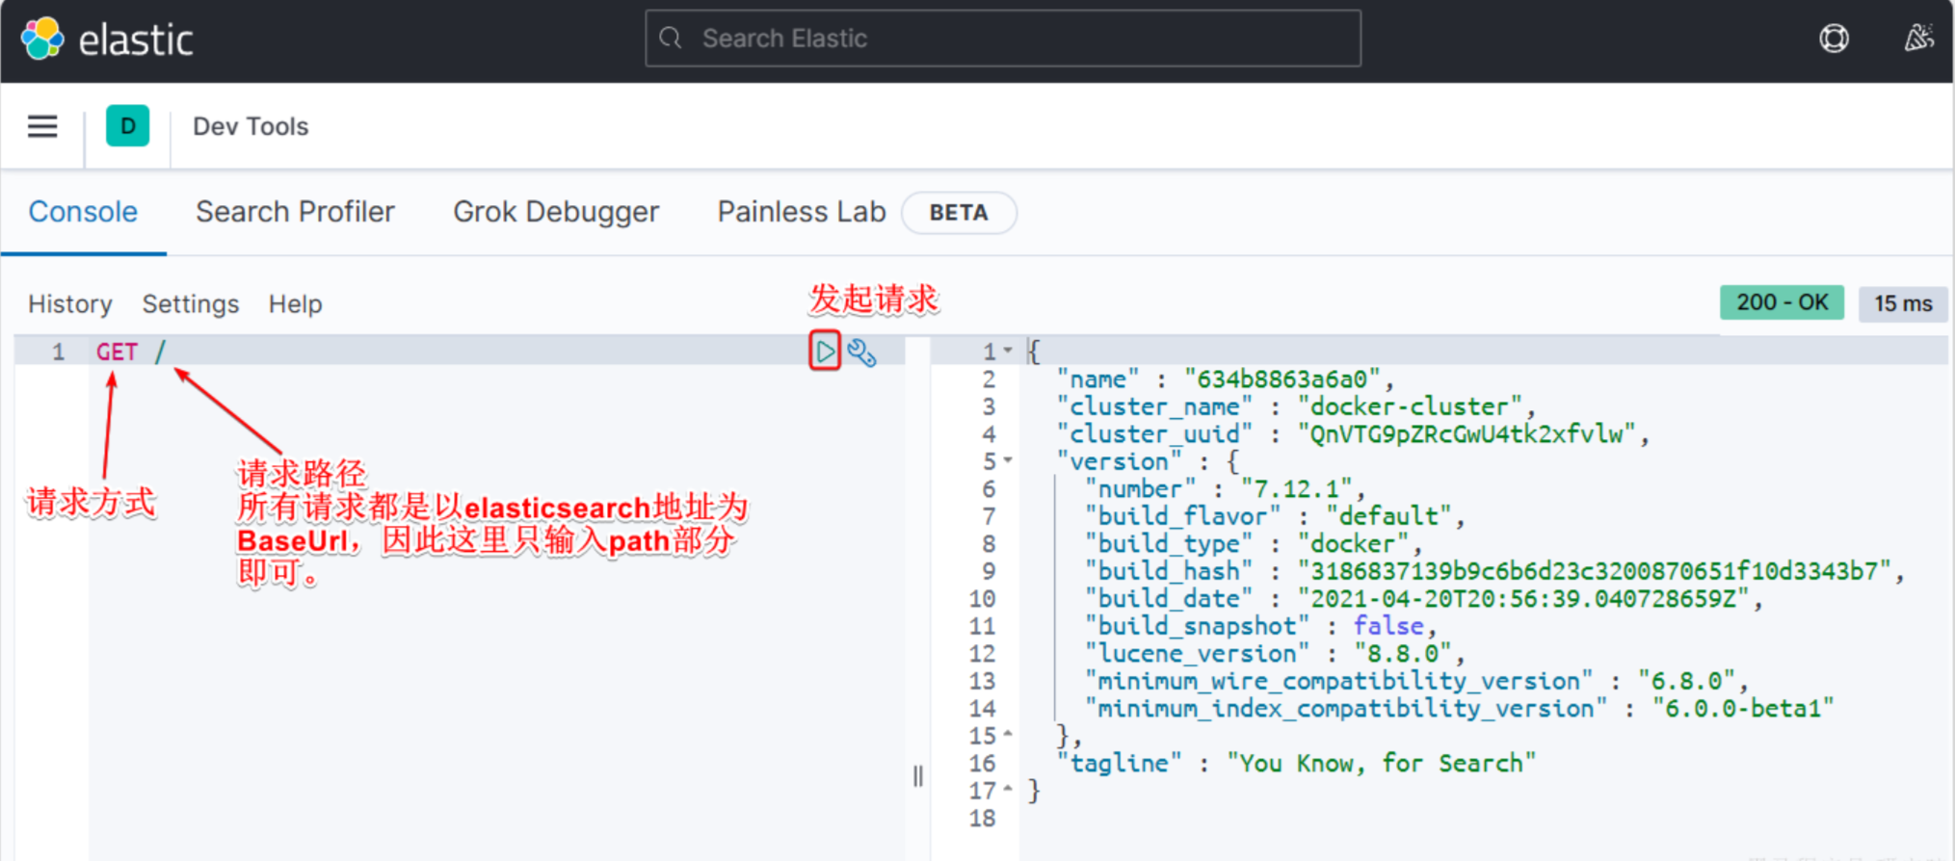Click the "/" request path in the editor

pos(160,352)
